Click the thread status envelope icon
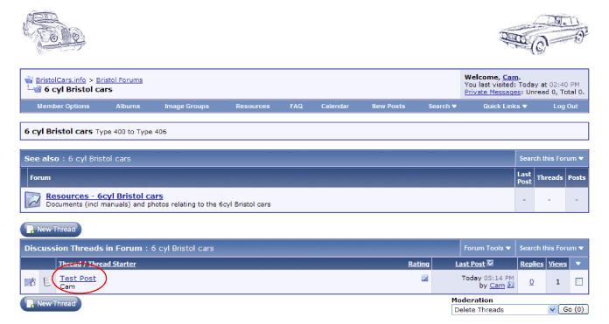The image size is (609, 324). [30, 282]
